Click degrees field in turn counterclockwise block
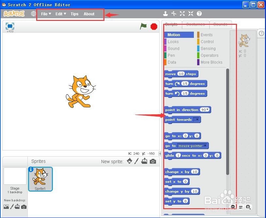This screenshot has height=218, width=266. tap(185, 93)
